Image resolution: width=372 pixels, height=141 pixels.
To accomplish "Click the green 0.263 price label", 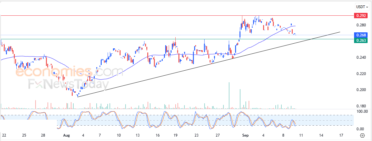I will click(361, 41).
